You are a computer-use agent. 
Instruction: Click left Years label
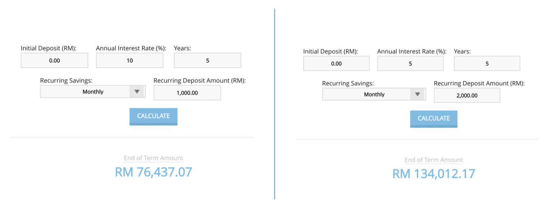coord(182,48)
